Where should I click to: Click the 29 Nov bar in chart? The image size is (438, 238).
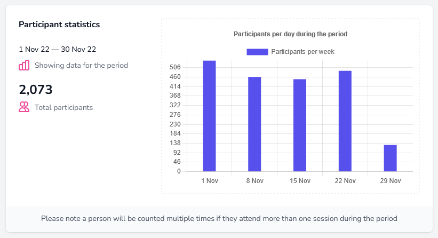390,158
